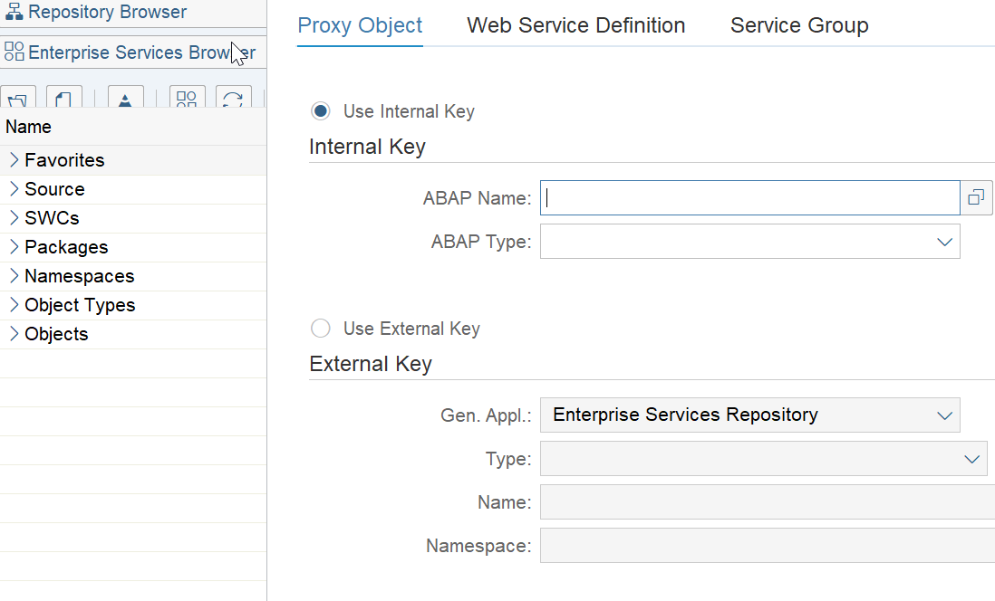Click the Enterprise Services Browser icon
This screenshot has width=995, height=601.
[14, 52]
